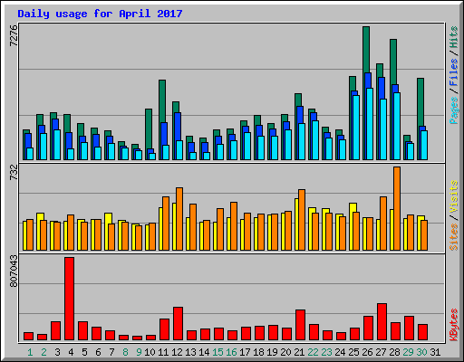Click the tallest orange Visits bar for day 28
This screenshot has width=464, height=362.
click(397, 208)
